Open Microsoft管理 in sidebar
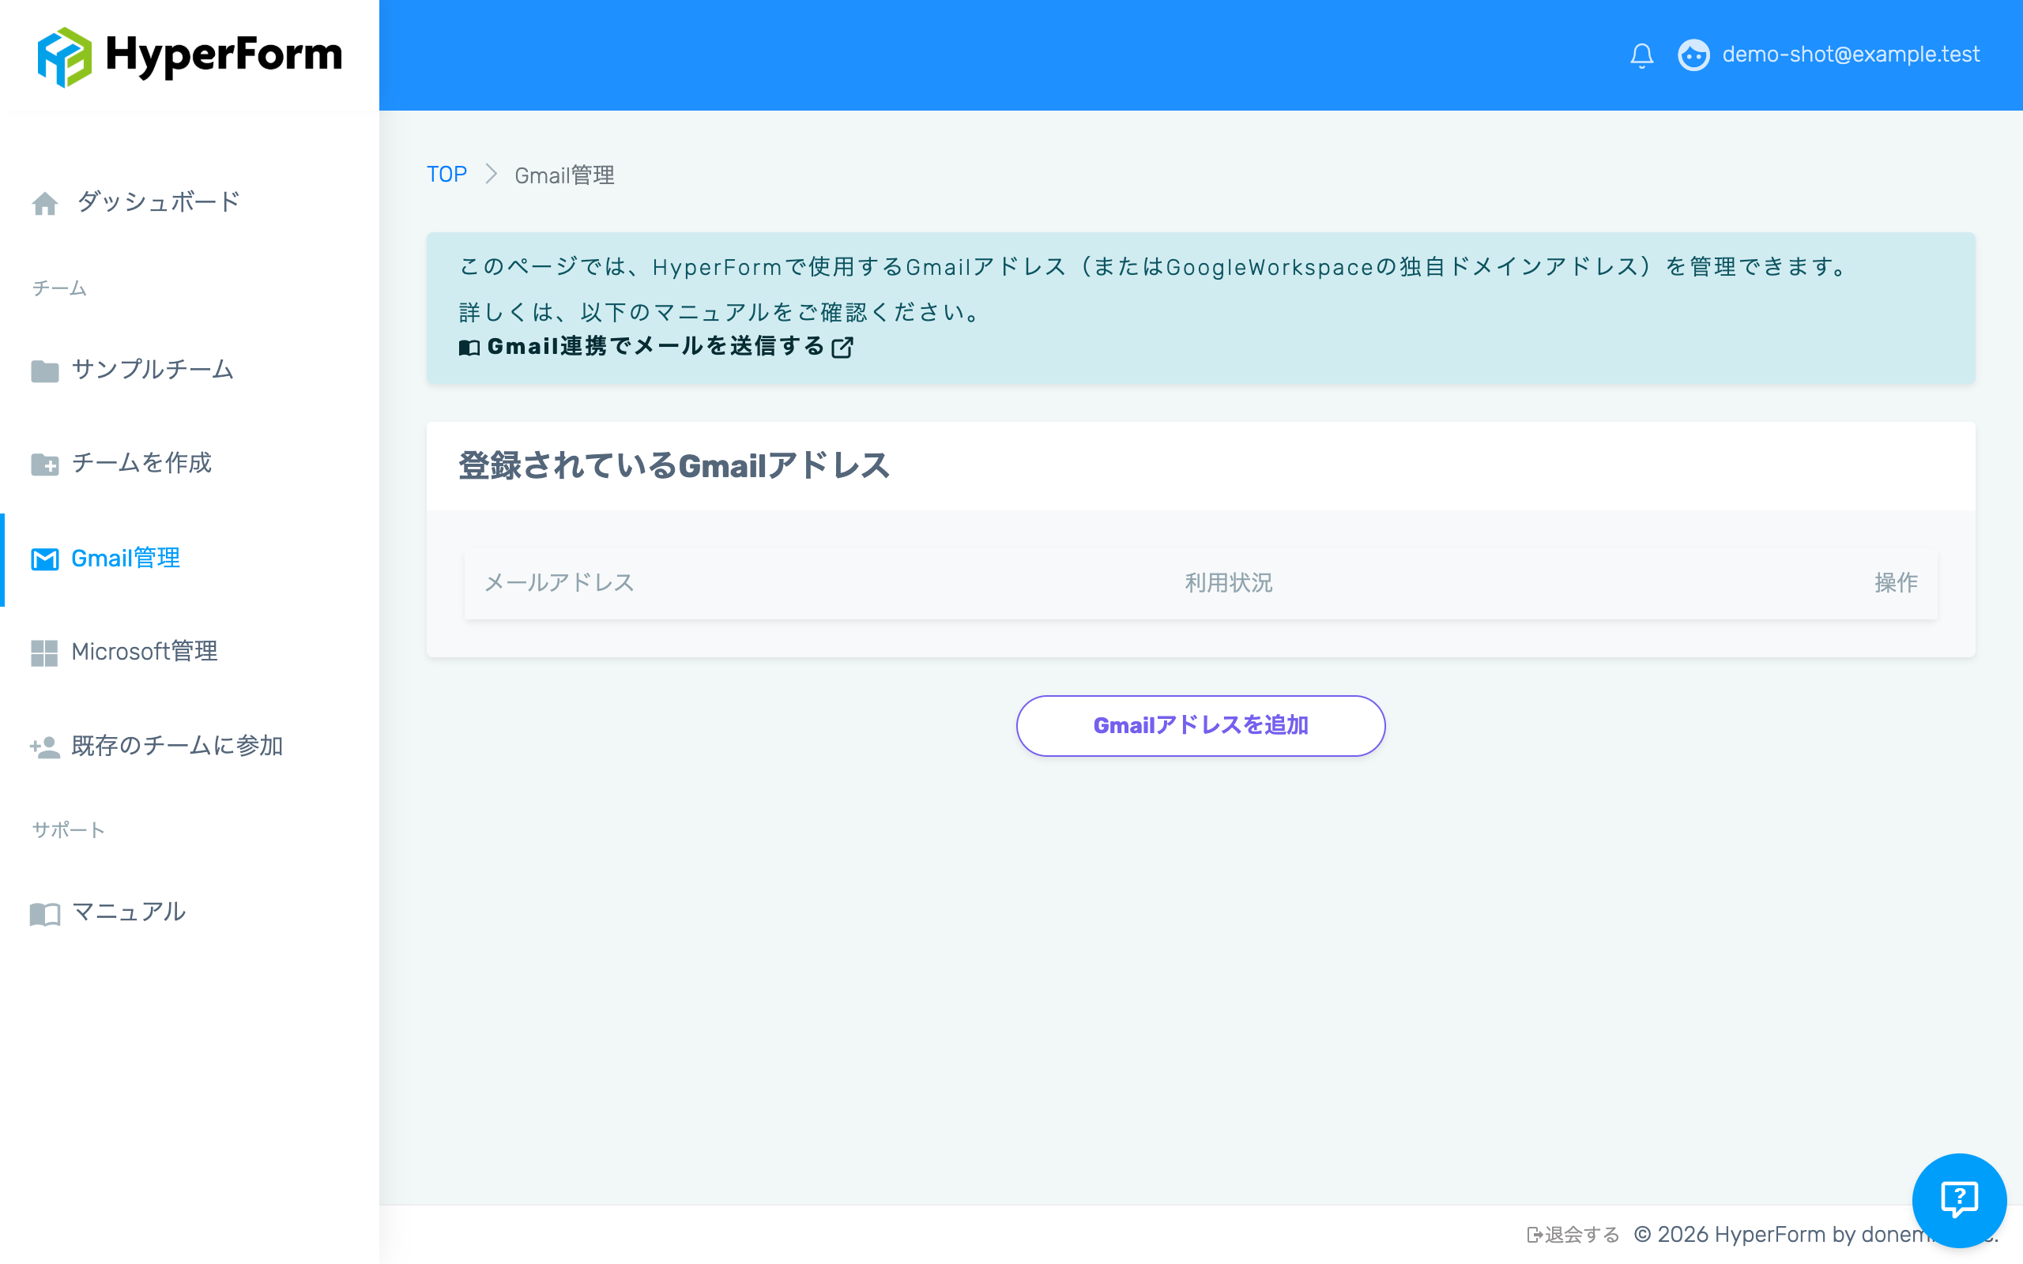The width and height of the screenshot is (2023, 1264). pos(144,651)
